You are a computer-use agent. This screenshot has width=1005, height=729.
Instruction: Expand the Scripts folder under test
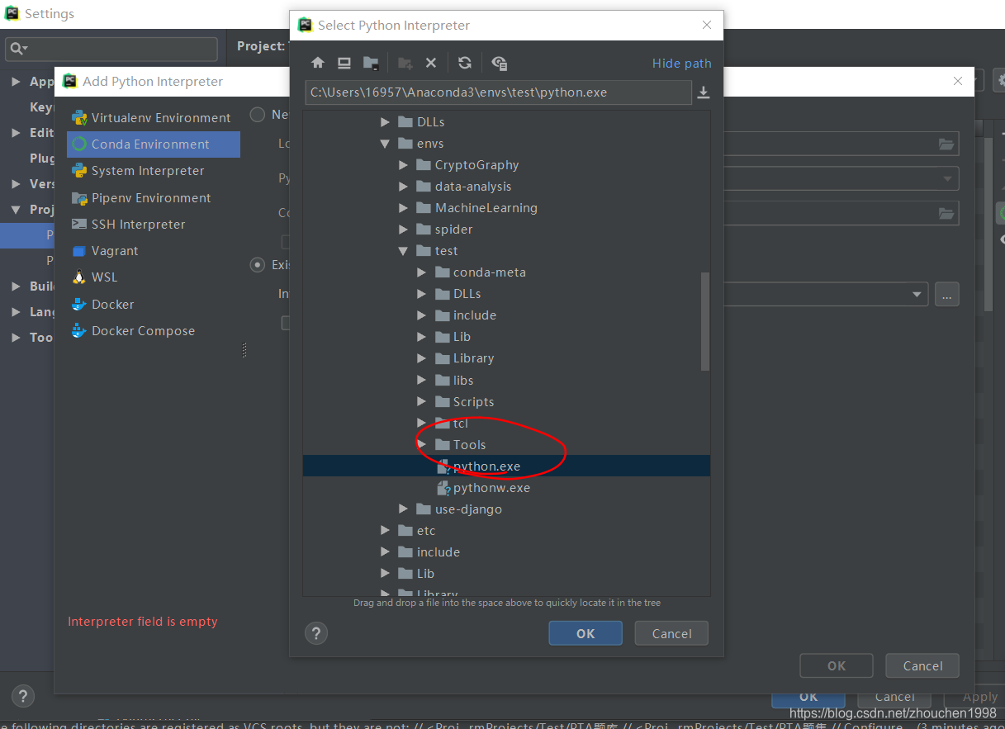[x=421, y=402]
